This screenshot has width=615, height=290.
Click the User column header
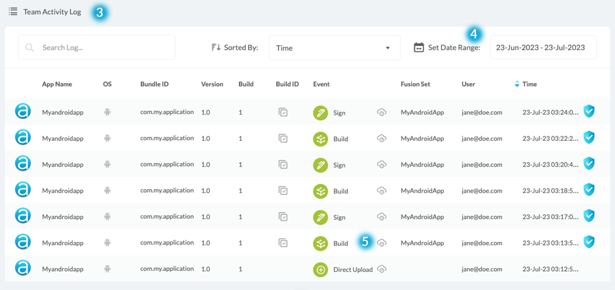[x=468, y=84]
